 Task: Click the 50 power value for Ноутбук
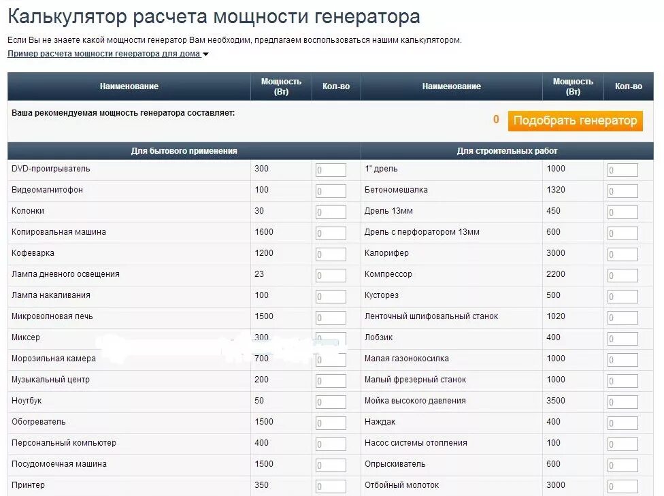(259, 400)
